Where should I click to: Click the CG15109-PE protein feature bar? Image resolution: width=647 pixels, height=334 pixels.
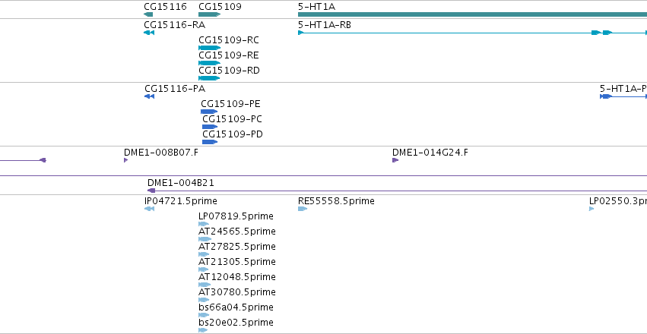click(209, 112)
